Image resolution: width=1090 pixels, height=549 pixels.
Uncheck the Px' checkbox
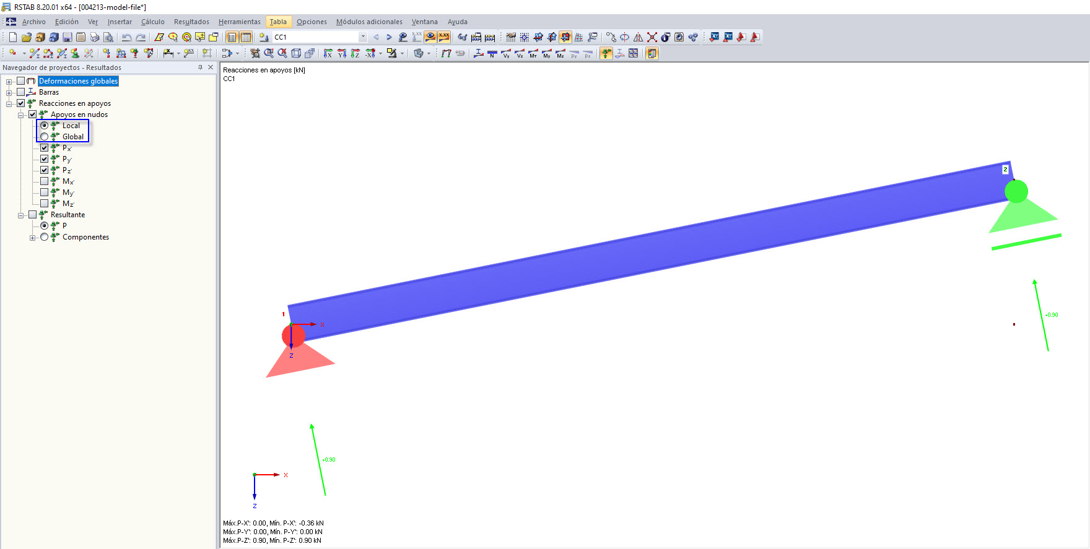click(45, 148)
